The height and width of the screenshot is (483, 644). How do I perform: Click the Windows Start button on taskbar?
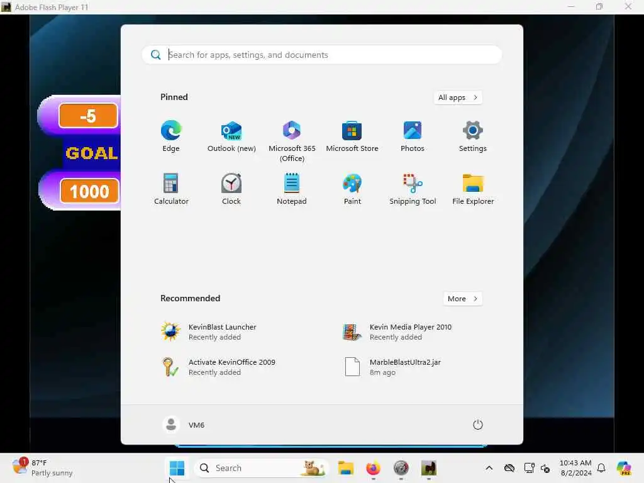[177, 468]
